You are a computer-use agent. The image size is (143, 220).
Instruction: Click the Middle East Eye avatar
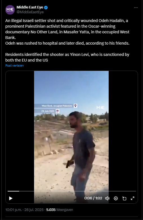[10, 10]
